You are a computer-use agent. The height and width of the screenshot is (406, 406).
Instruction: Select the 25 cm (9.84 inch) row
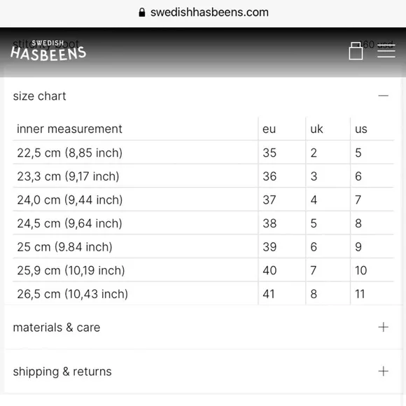[203, 246]
